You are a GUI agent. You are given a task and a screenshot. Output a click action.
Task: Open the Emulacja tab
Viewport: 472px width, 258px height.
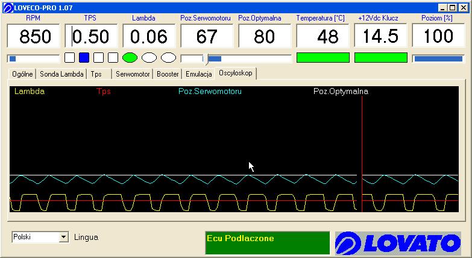click(x=199, y=74)
